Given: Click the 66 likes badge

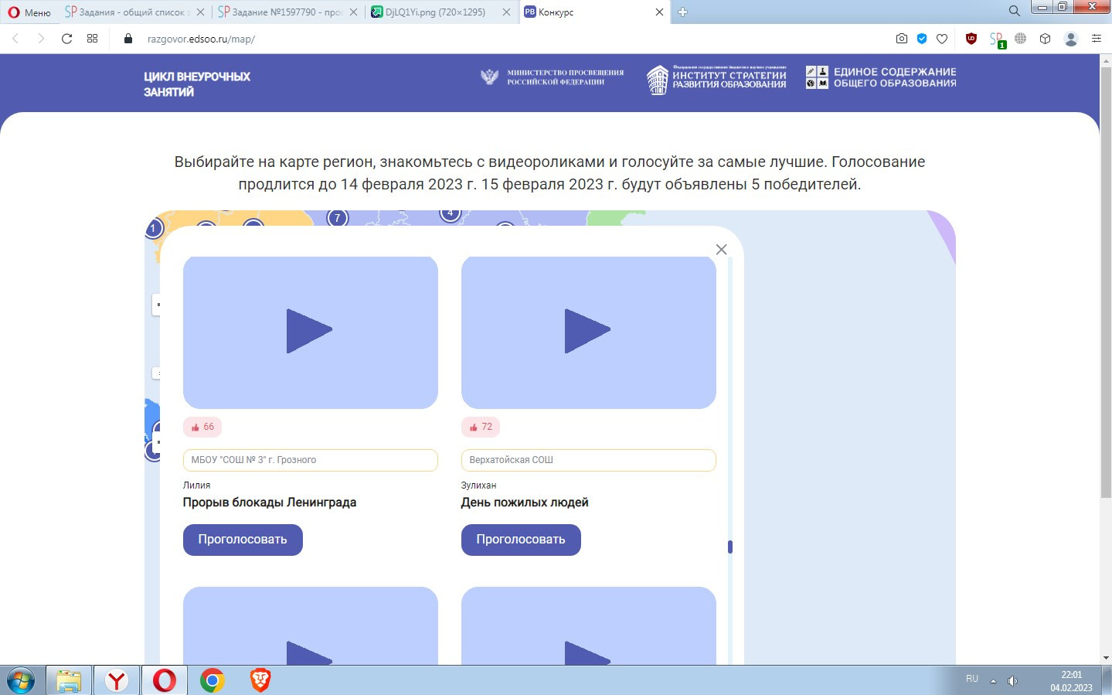Looking at the screenshot, I should pos(202,427).
